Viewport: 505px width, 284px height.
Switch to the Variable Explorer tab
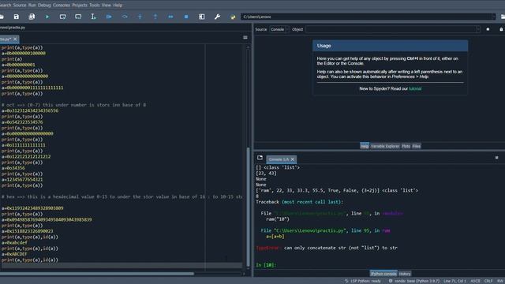tap(385, 146)
